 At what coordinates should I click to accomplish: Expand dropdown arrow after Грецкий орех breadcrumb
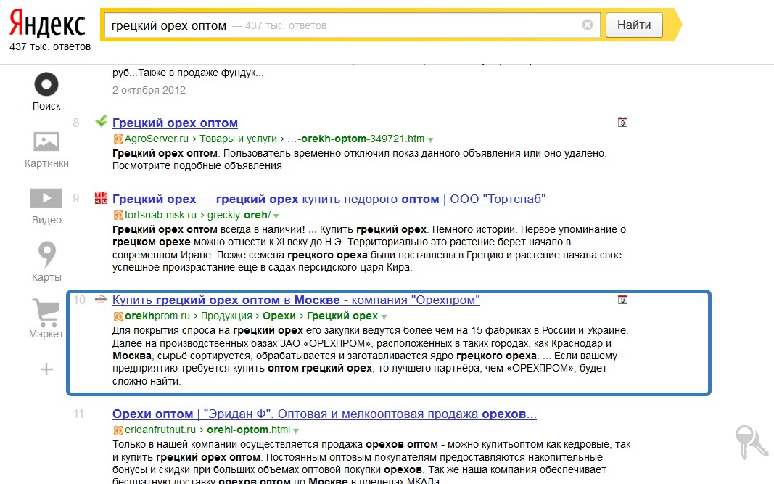[x=384, y=316]
